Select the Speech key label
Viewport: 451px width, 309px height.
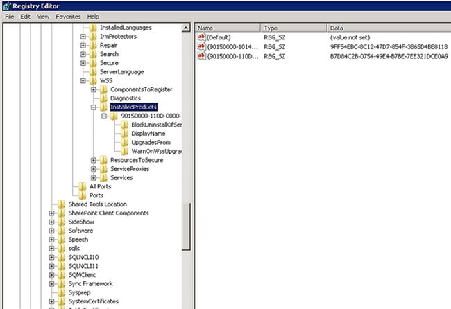coord(78,240)
